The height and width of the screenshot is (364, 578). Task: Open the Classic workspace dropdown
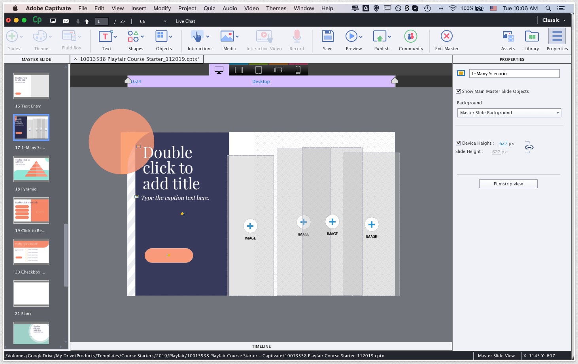click(553, 20)
